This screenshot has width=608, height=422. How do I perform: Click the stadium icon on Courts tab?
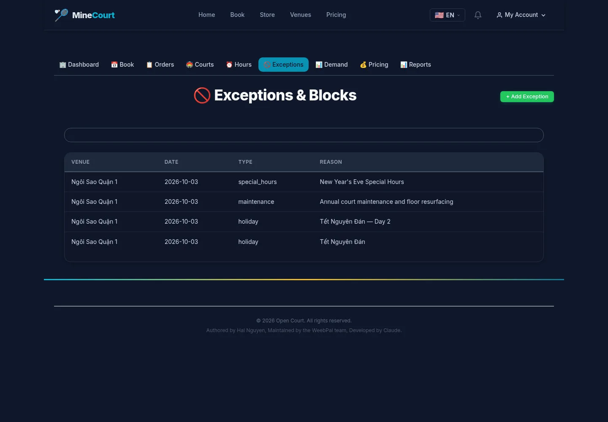coord(190,65)
